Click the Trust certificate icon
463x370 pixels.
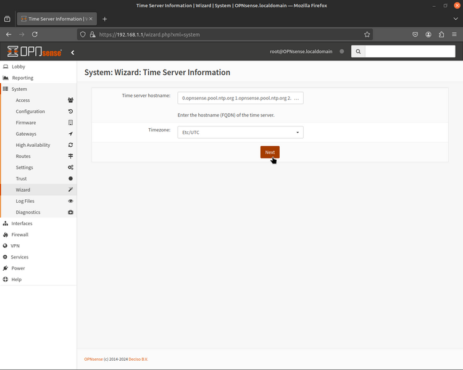click(70, 178)
